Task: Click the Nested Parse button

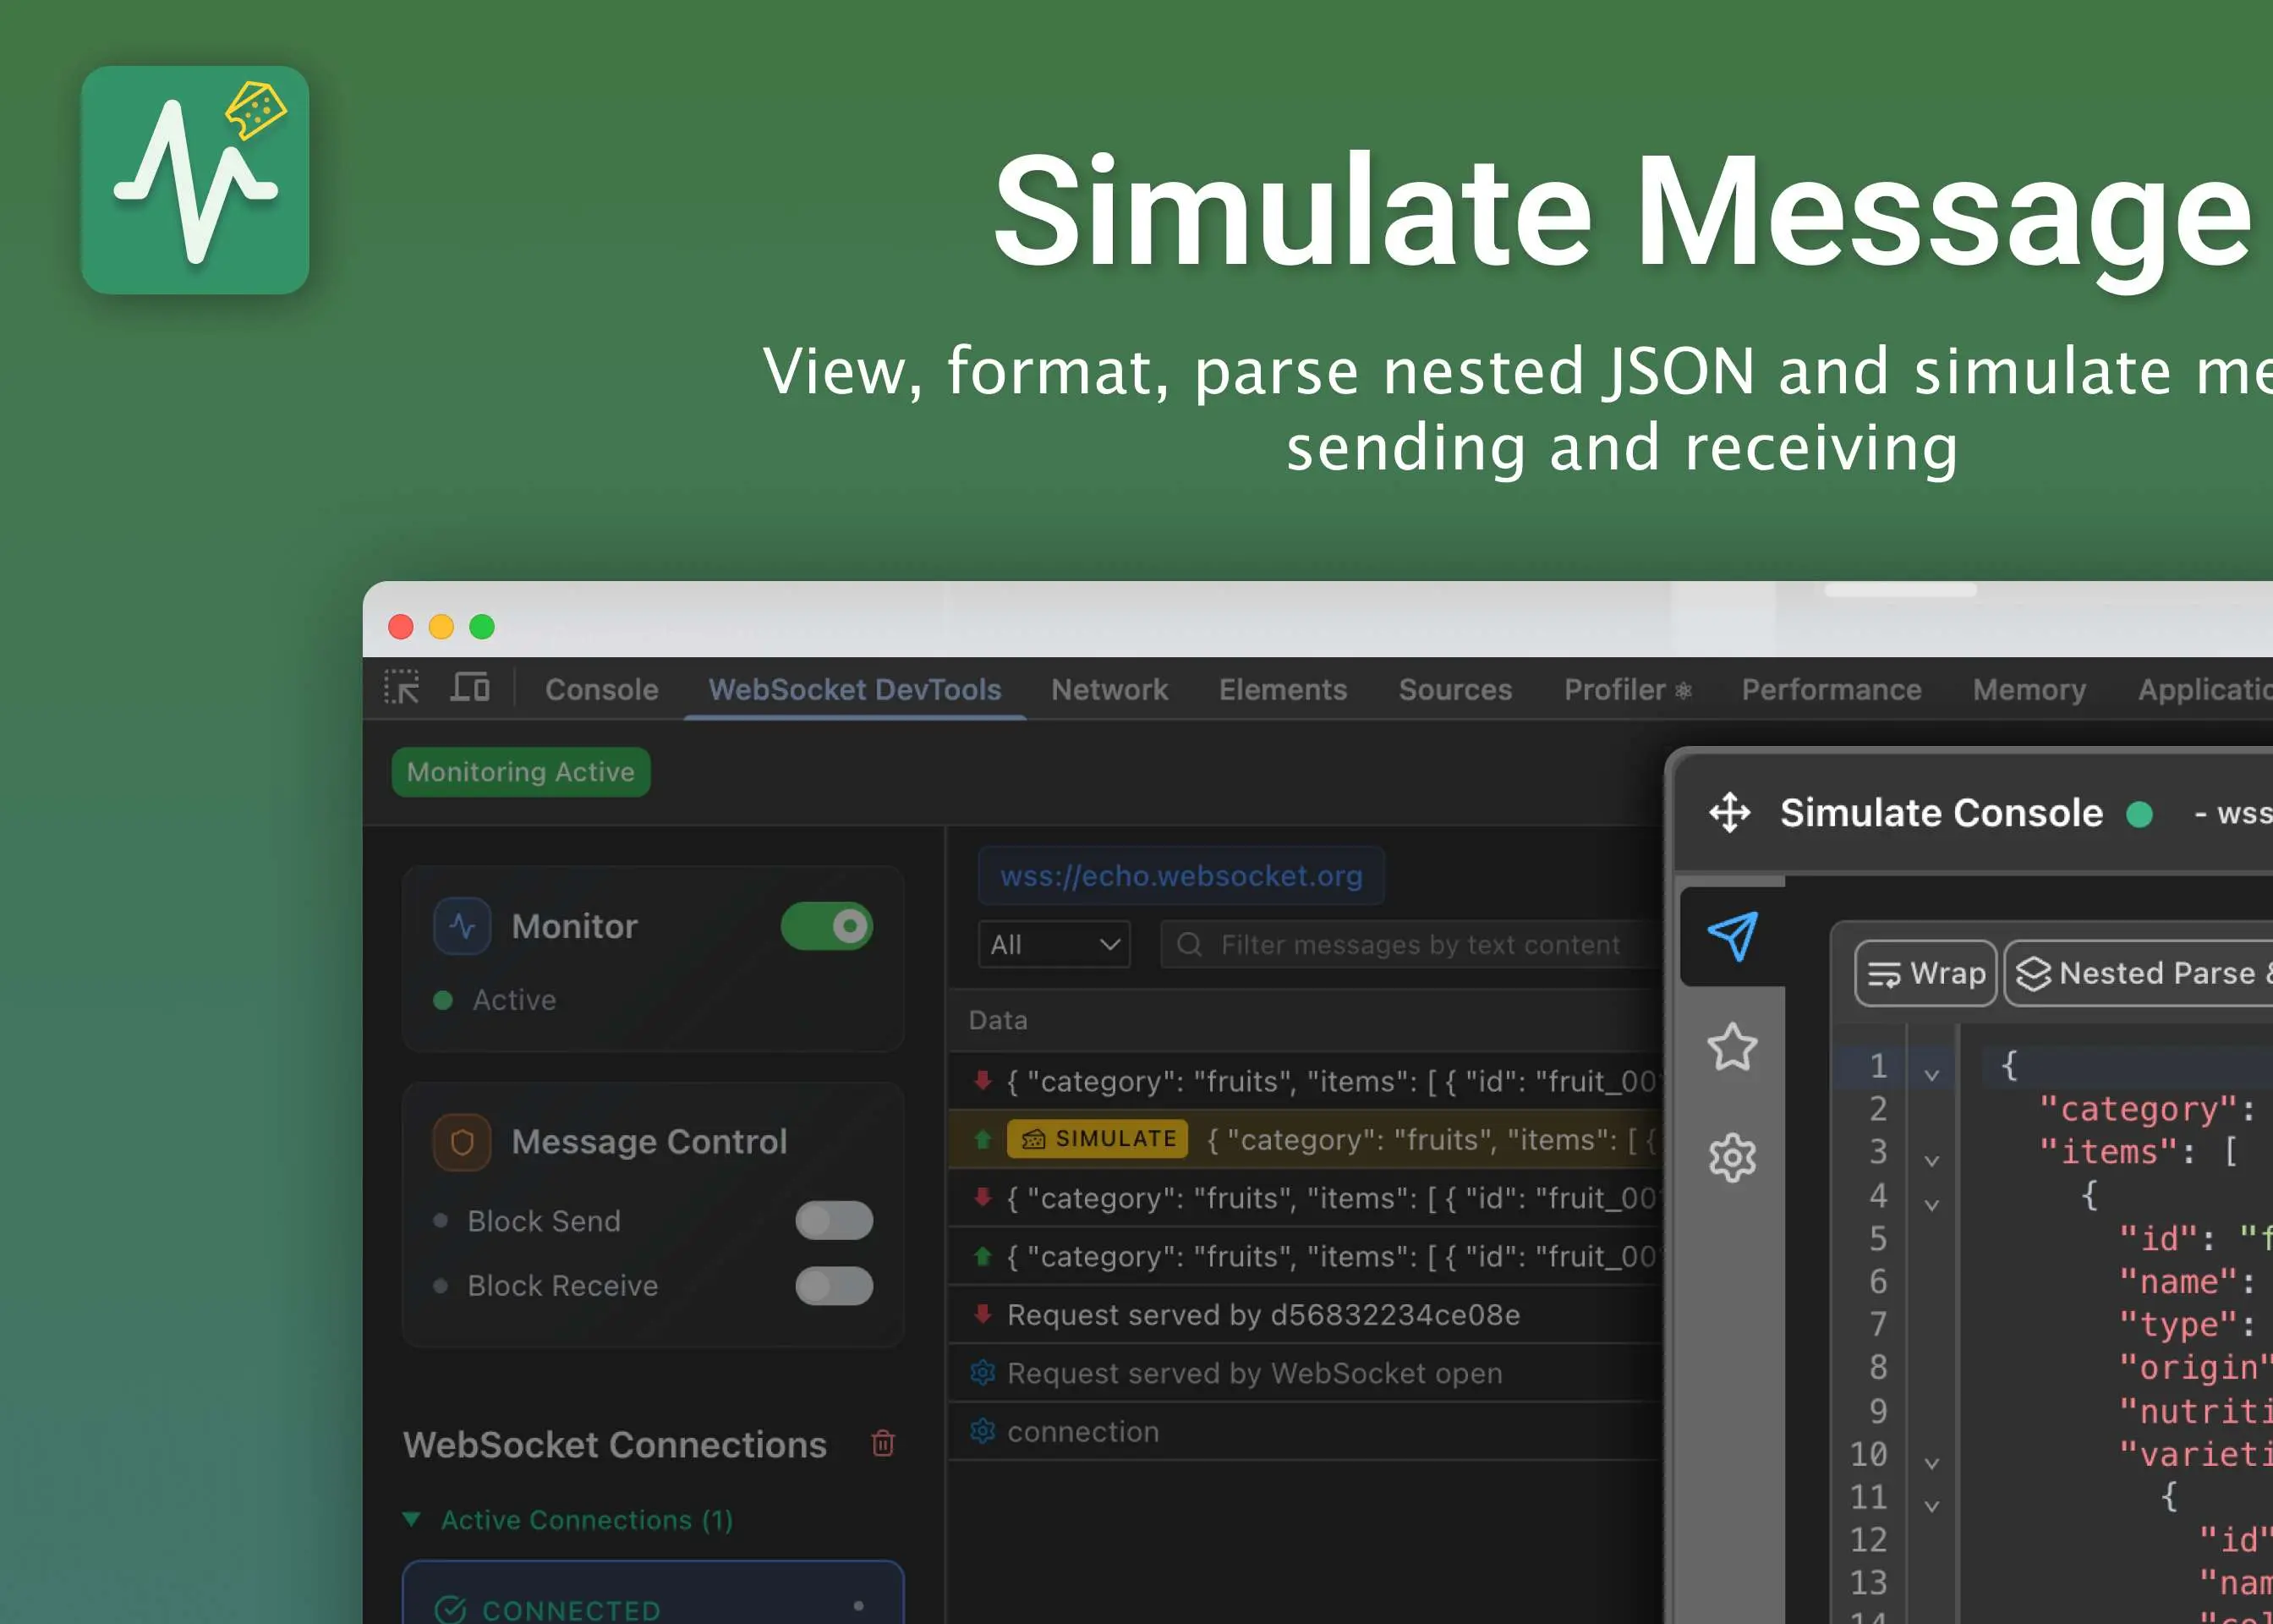Action: [2139, 973]
